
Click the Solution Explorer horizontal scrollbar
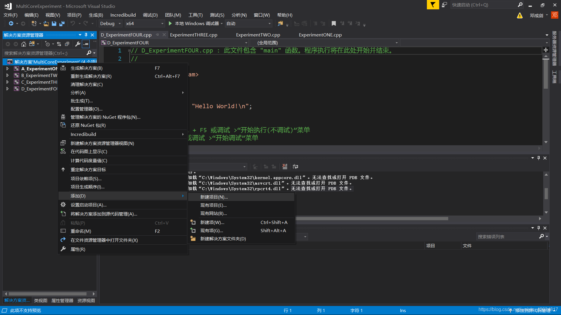click(x=48, y=294)
